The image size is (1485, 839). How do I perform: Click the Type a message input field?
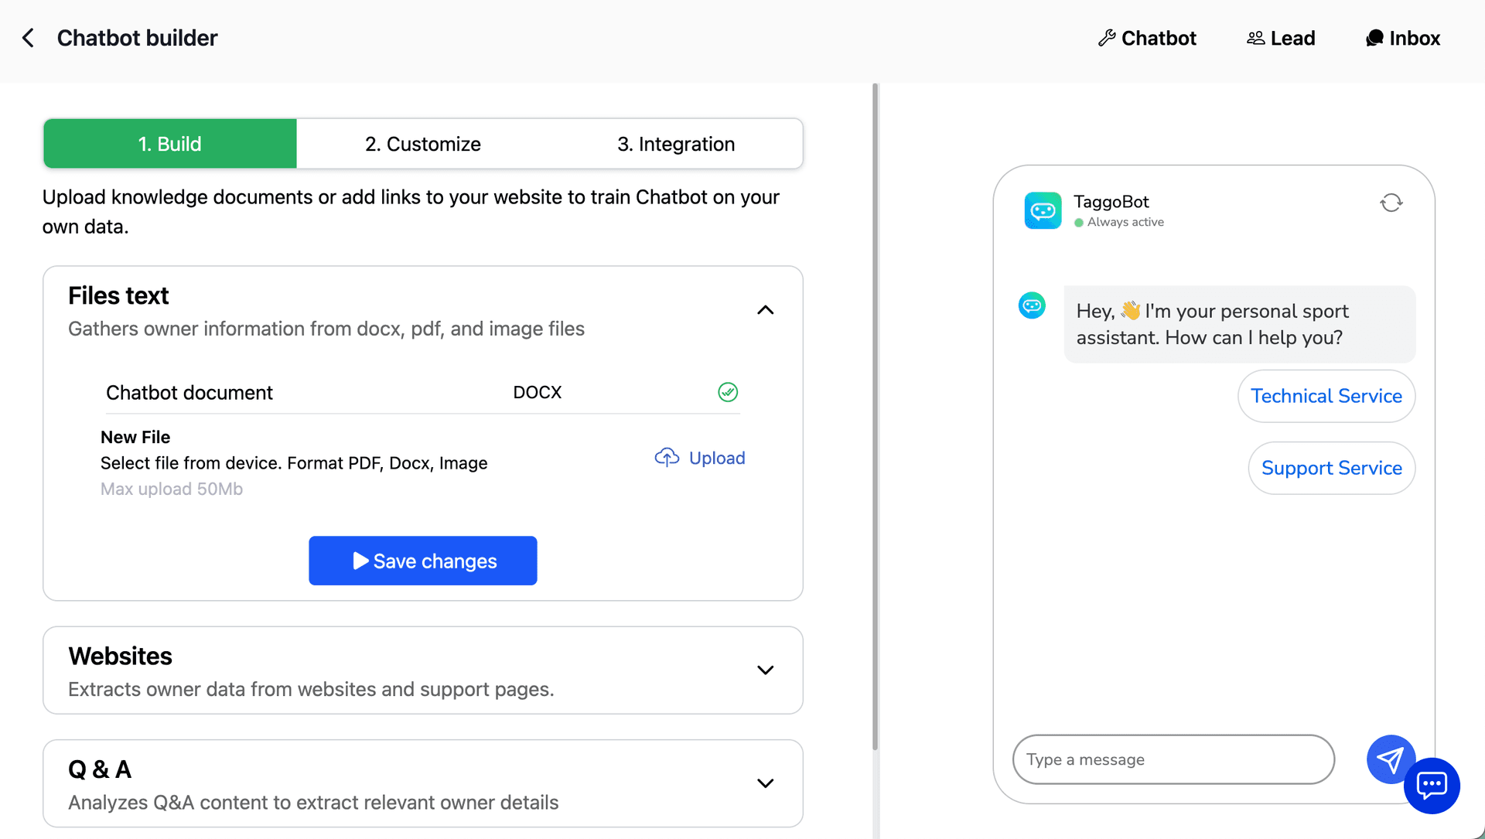[x=1173, y=759]
